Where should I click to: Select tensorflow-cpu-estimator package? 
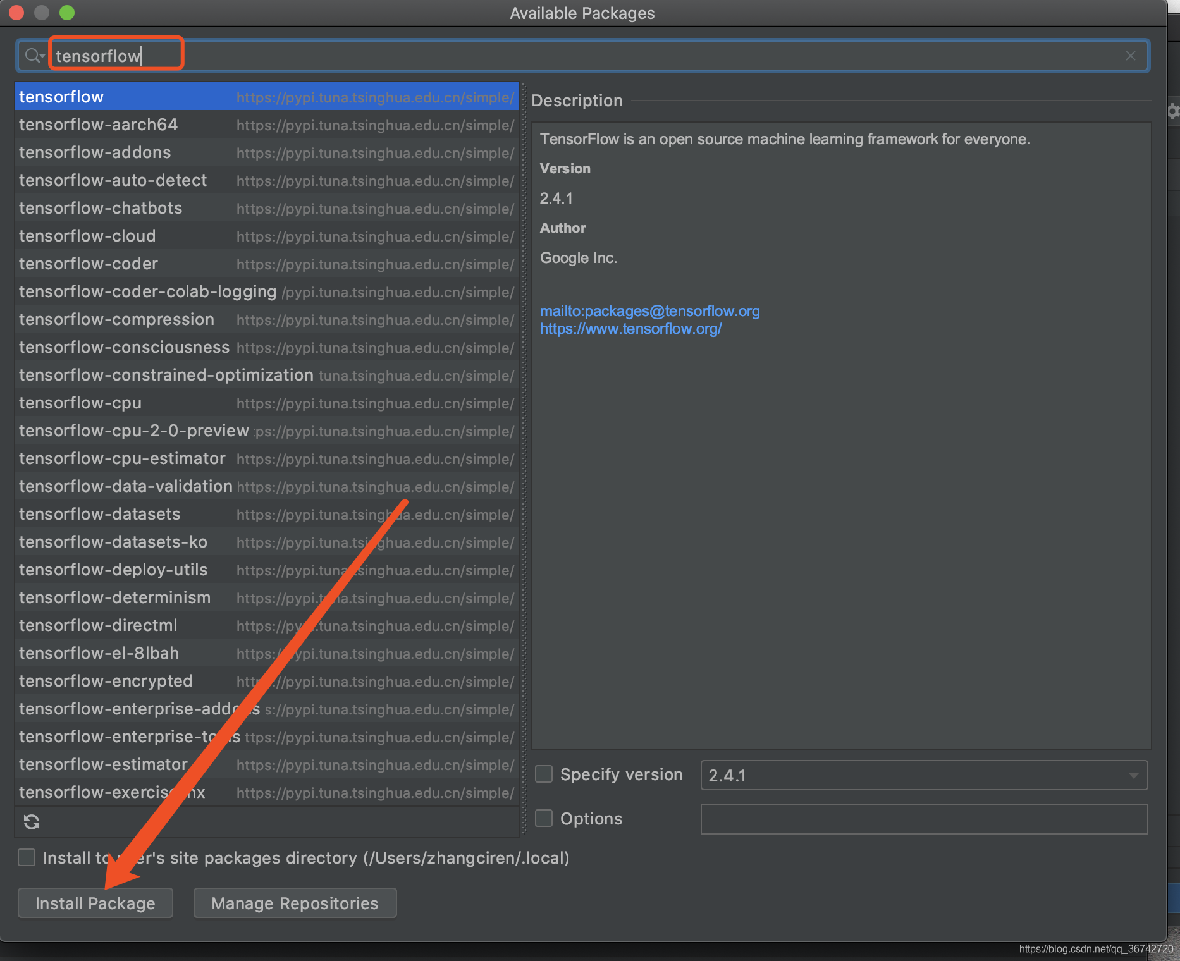click(267, 458)
